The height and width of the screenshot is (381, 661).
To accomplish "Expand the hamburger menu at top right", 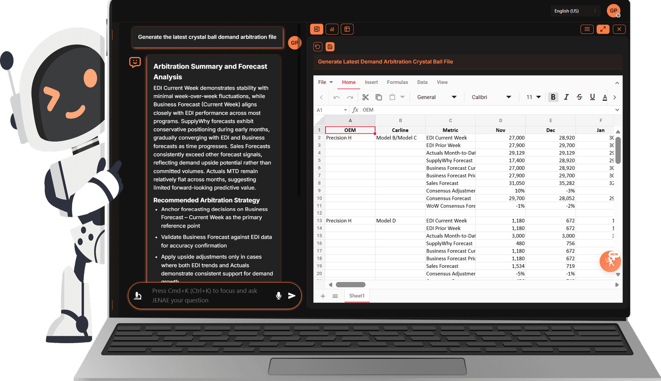I will pos(587,29).
